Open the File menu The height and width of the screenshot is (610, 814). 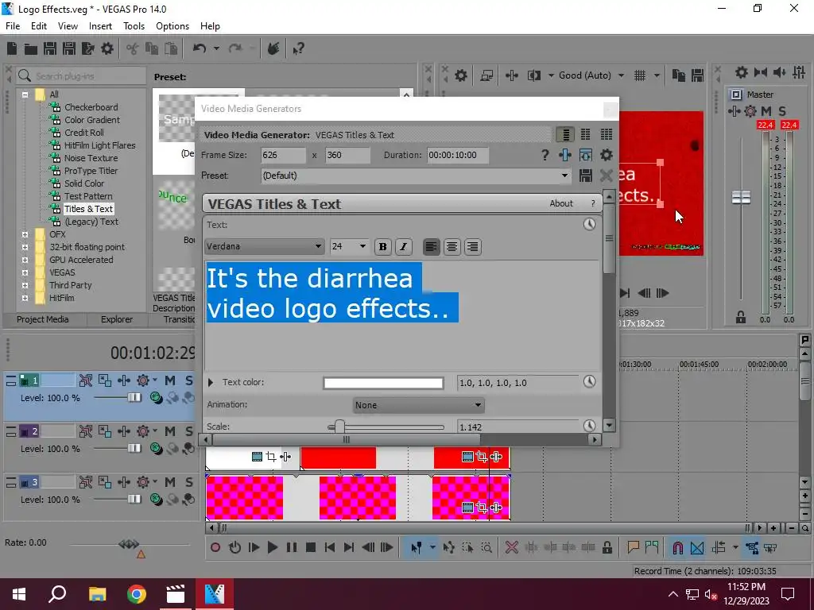tap(13, 26)
